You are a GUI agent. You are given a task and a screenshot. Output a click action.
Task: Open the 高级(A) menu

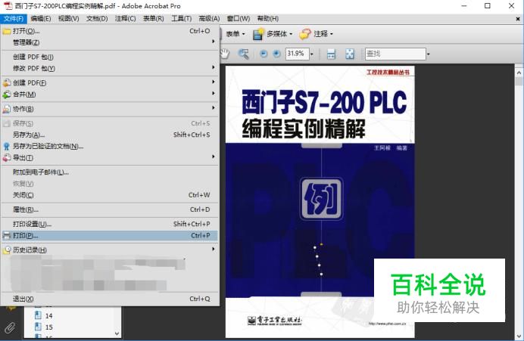tap(209, 19)
